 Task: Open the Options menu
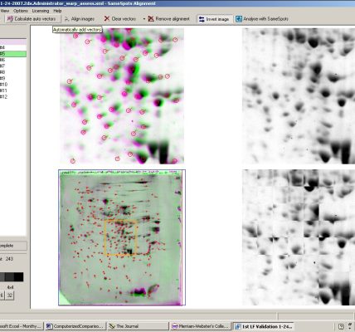(21, 11)
